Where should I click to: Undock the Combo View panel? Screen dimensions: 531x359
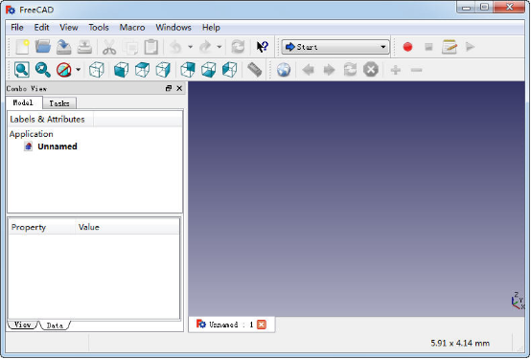point(169,88)
